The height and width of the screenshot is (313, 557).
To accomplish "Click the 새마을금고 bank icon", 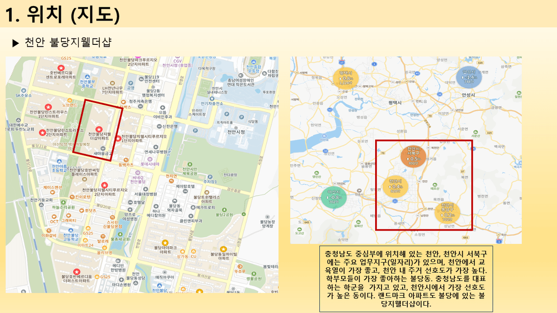I will 103,149.
